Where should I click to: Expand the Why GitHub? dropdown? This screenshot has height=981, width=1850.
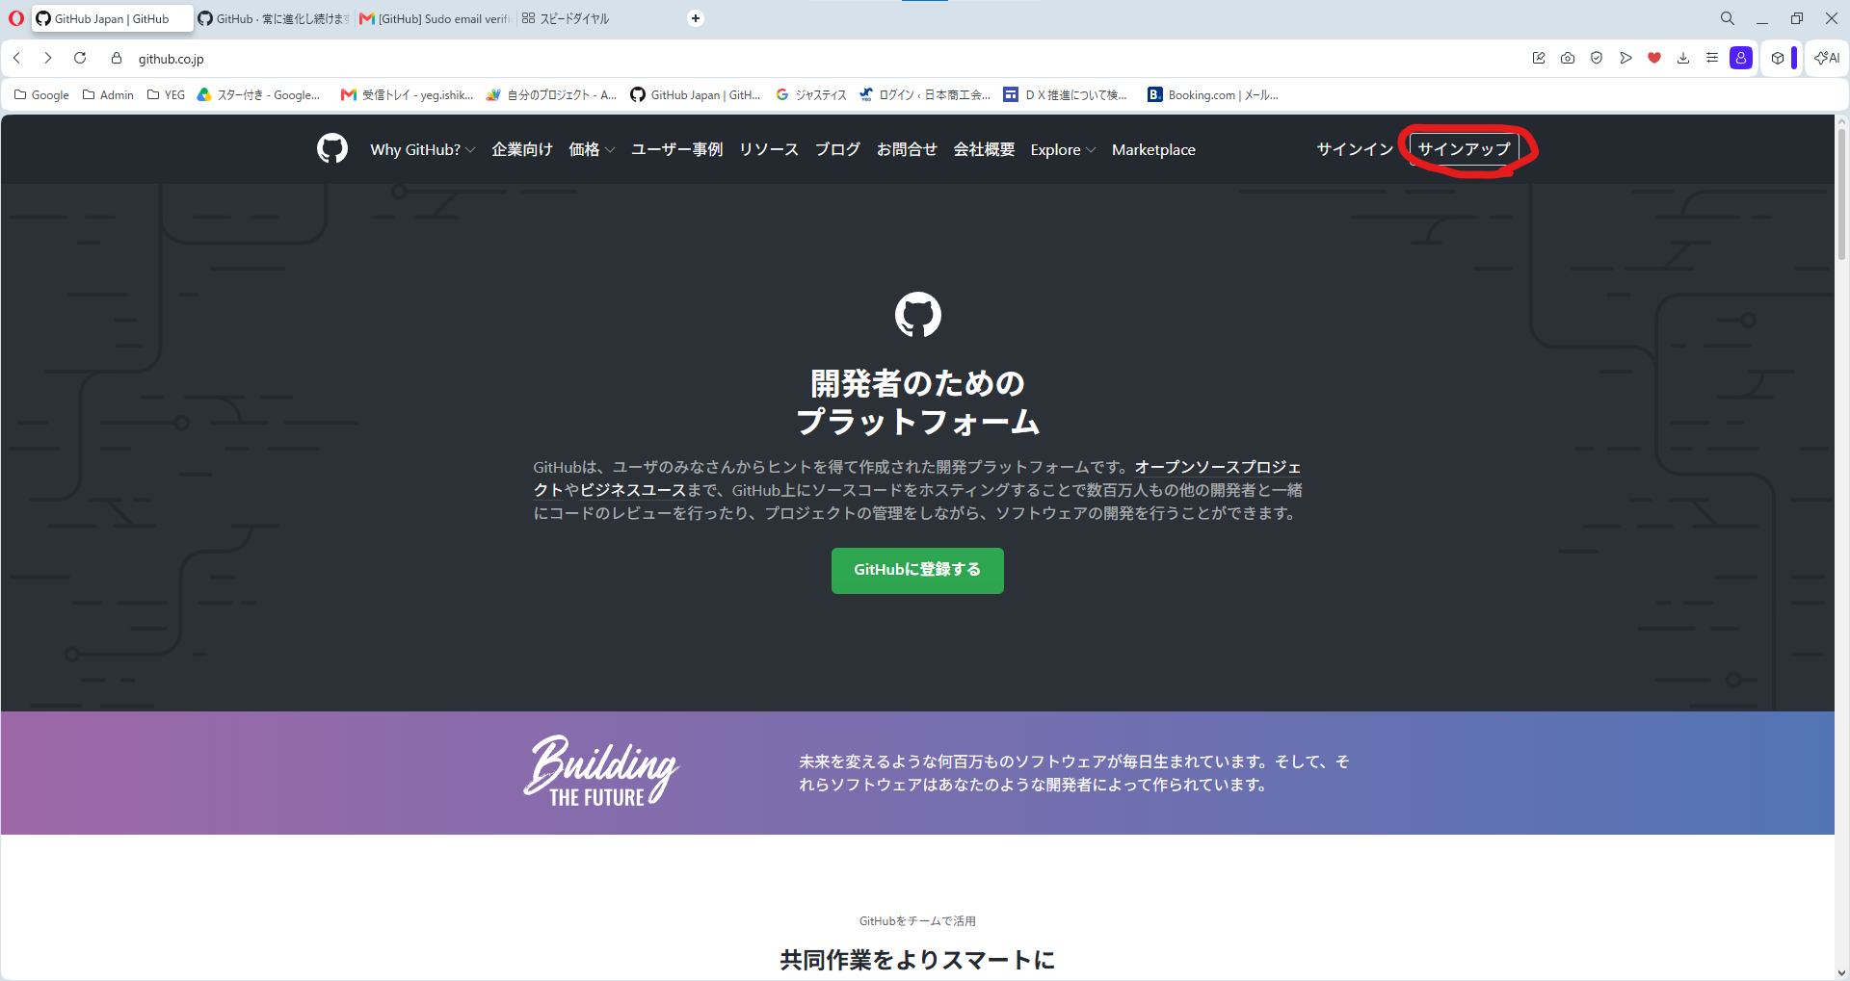pyautogui.click(x=422, y=149)
